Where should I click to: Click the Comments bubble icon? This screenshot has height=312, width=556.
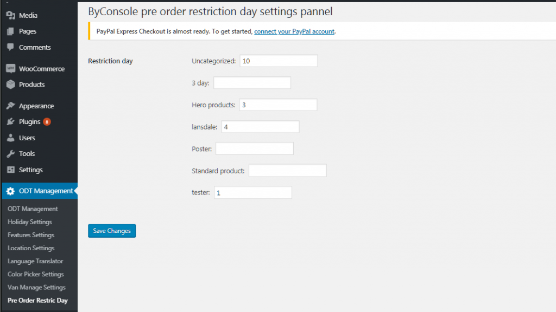click(x=11, y=47)
